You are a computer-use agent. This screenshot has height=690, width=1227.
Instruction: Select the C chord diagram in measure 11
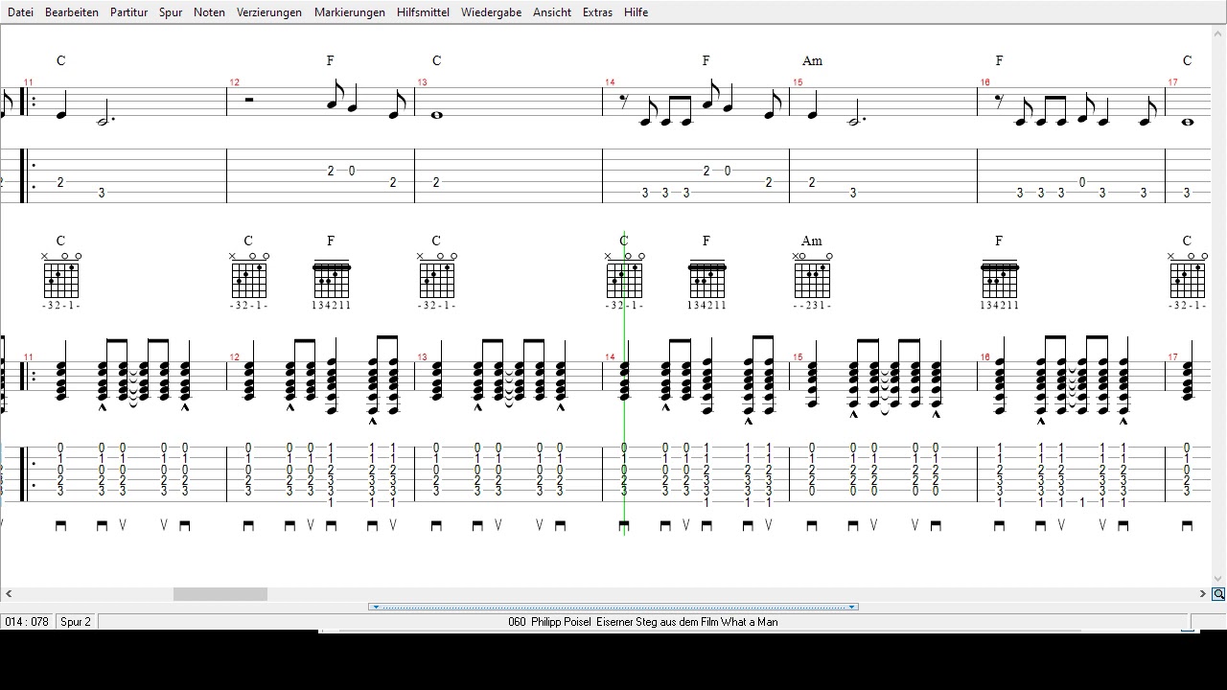(60, 281)
